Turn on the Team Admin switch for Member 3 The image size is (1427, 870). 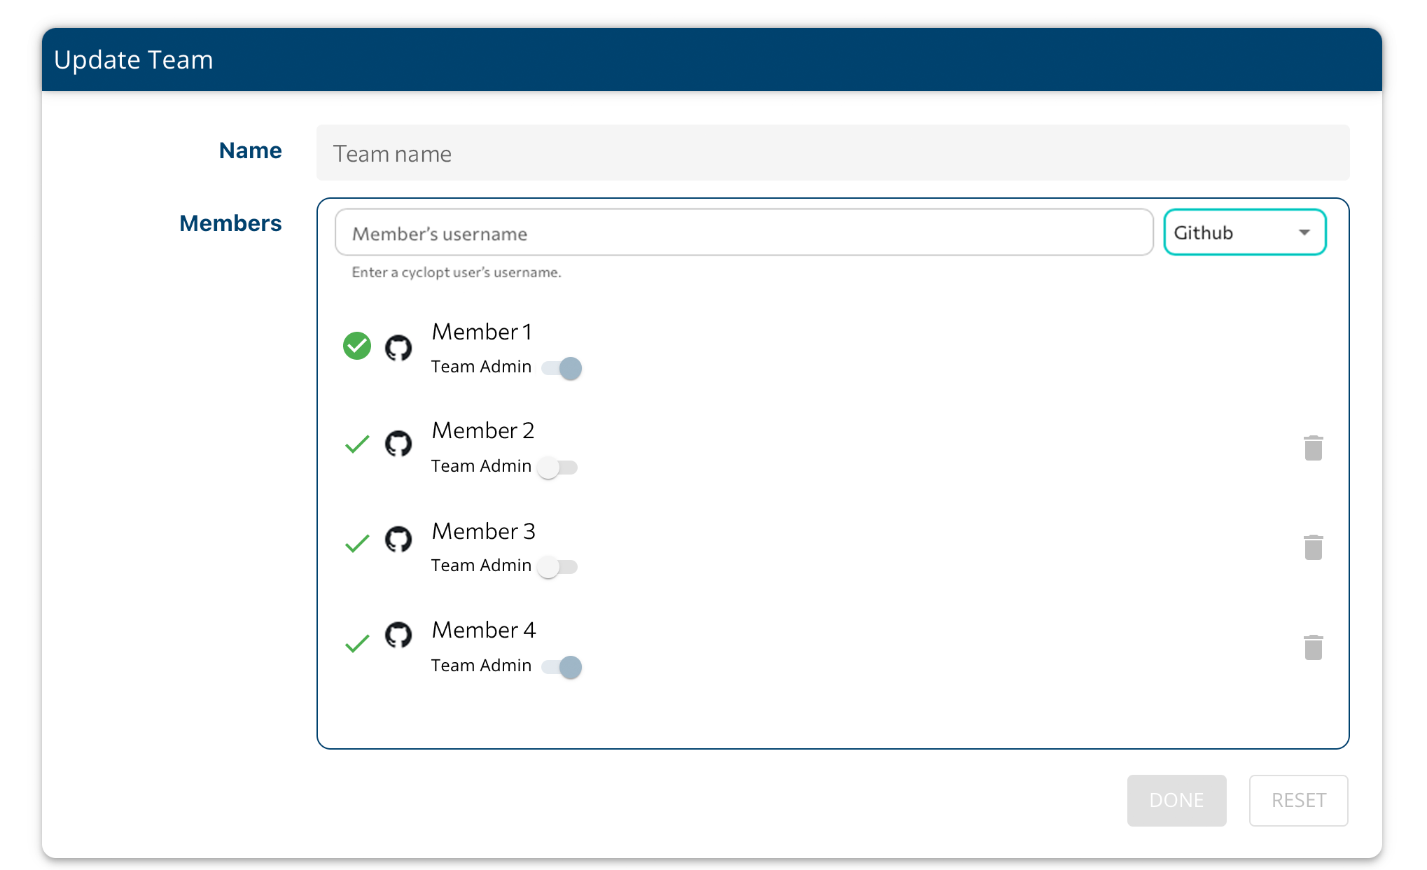557,567
